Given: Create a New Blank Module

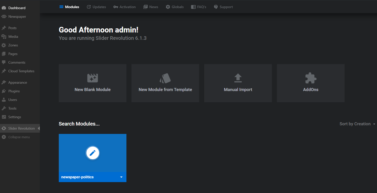Looking at the screenshot, I should [x=92, y=83].
